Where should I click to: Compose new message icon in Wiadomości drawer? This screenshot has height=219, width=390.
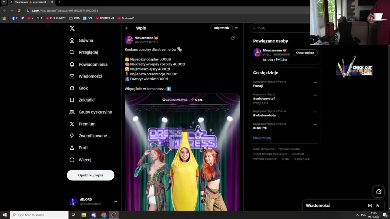tap(370, 206)
